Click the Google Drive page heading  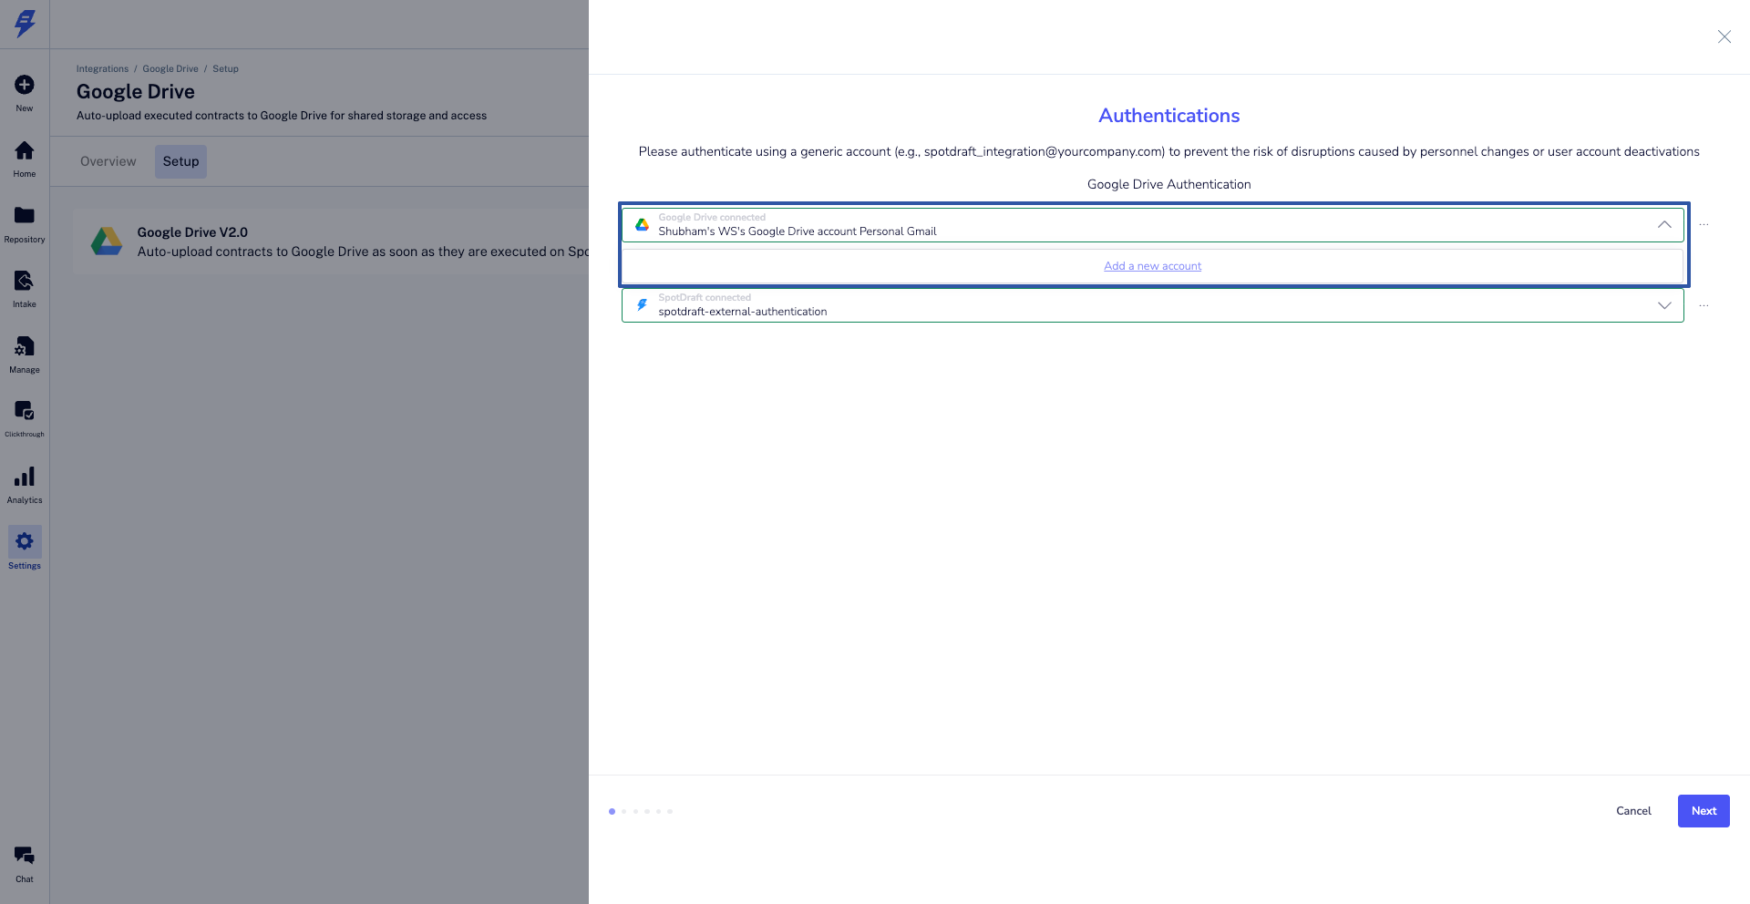click(x=136, y=92)
